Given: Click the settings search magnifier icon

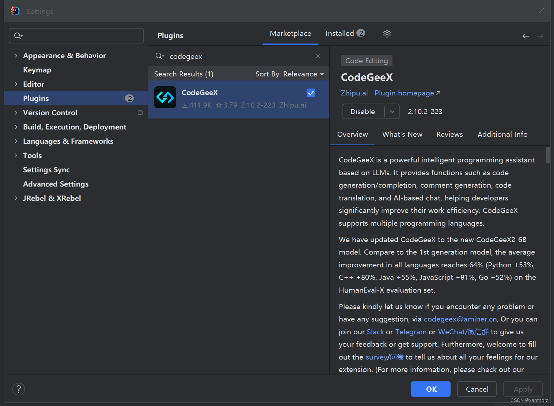Looking at the screenshot, I should click(18, 36).
